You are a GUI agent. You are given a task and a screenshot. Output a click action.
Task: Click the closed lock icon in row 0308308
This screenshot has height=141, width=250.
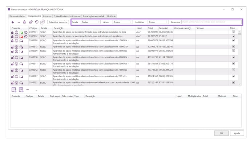(x=12, y=41)
